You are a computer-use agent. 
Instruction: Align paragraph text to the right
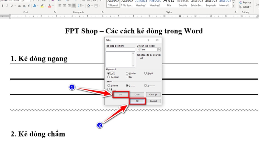pyautogui.click(x=69, y=6)
